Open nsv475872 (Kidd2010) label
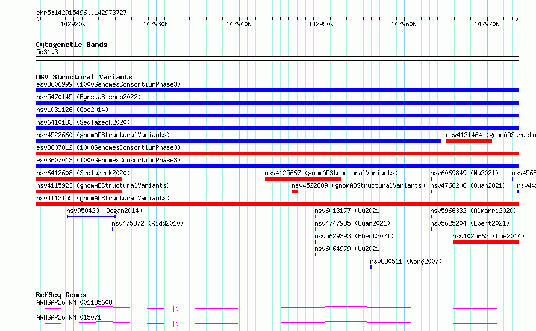 tap(148, 223)
